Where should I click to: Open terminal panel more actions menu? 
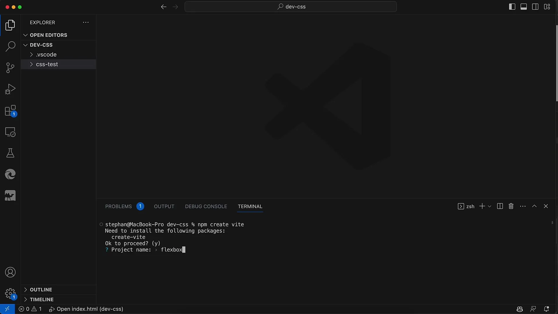click(x=523, y=206)
